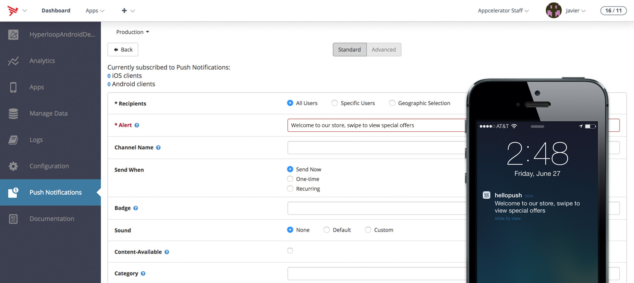This screenshot has width=634, height=283.
Task: Click the Manage Data database icon
Action: (x=13, y=114)
